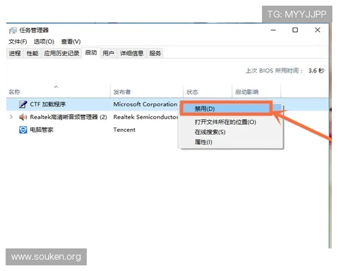The width and height of the screenshot is (338, 271).
Task: Open the 查看(V) menu
Action: [71, 41]
